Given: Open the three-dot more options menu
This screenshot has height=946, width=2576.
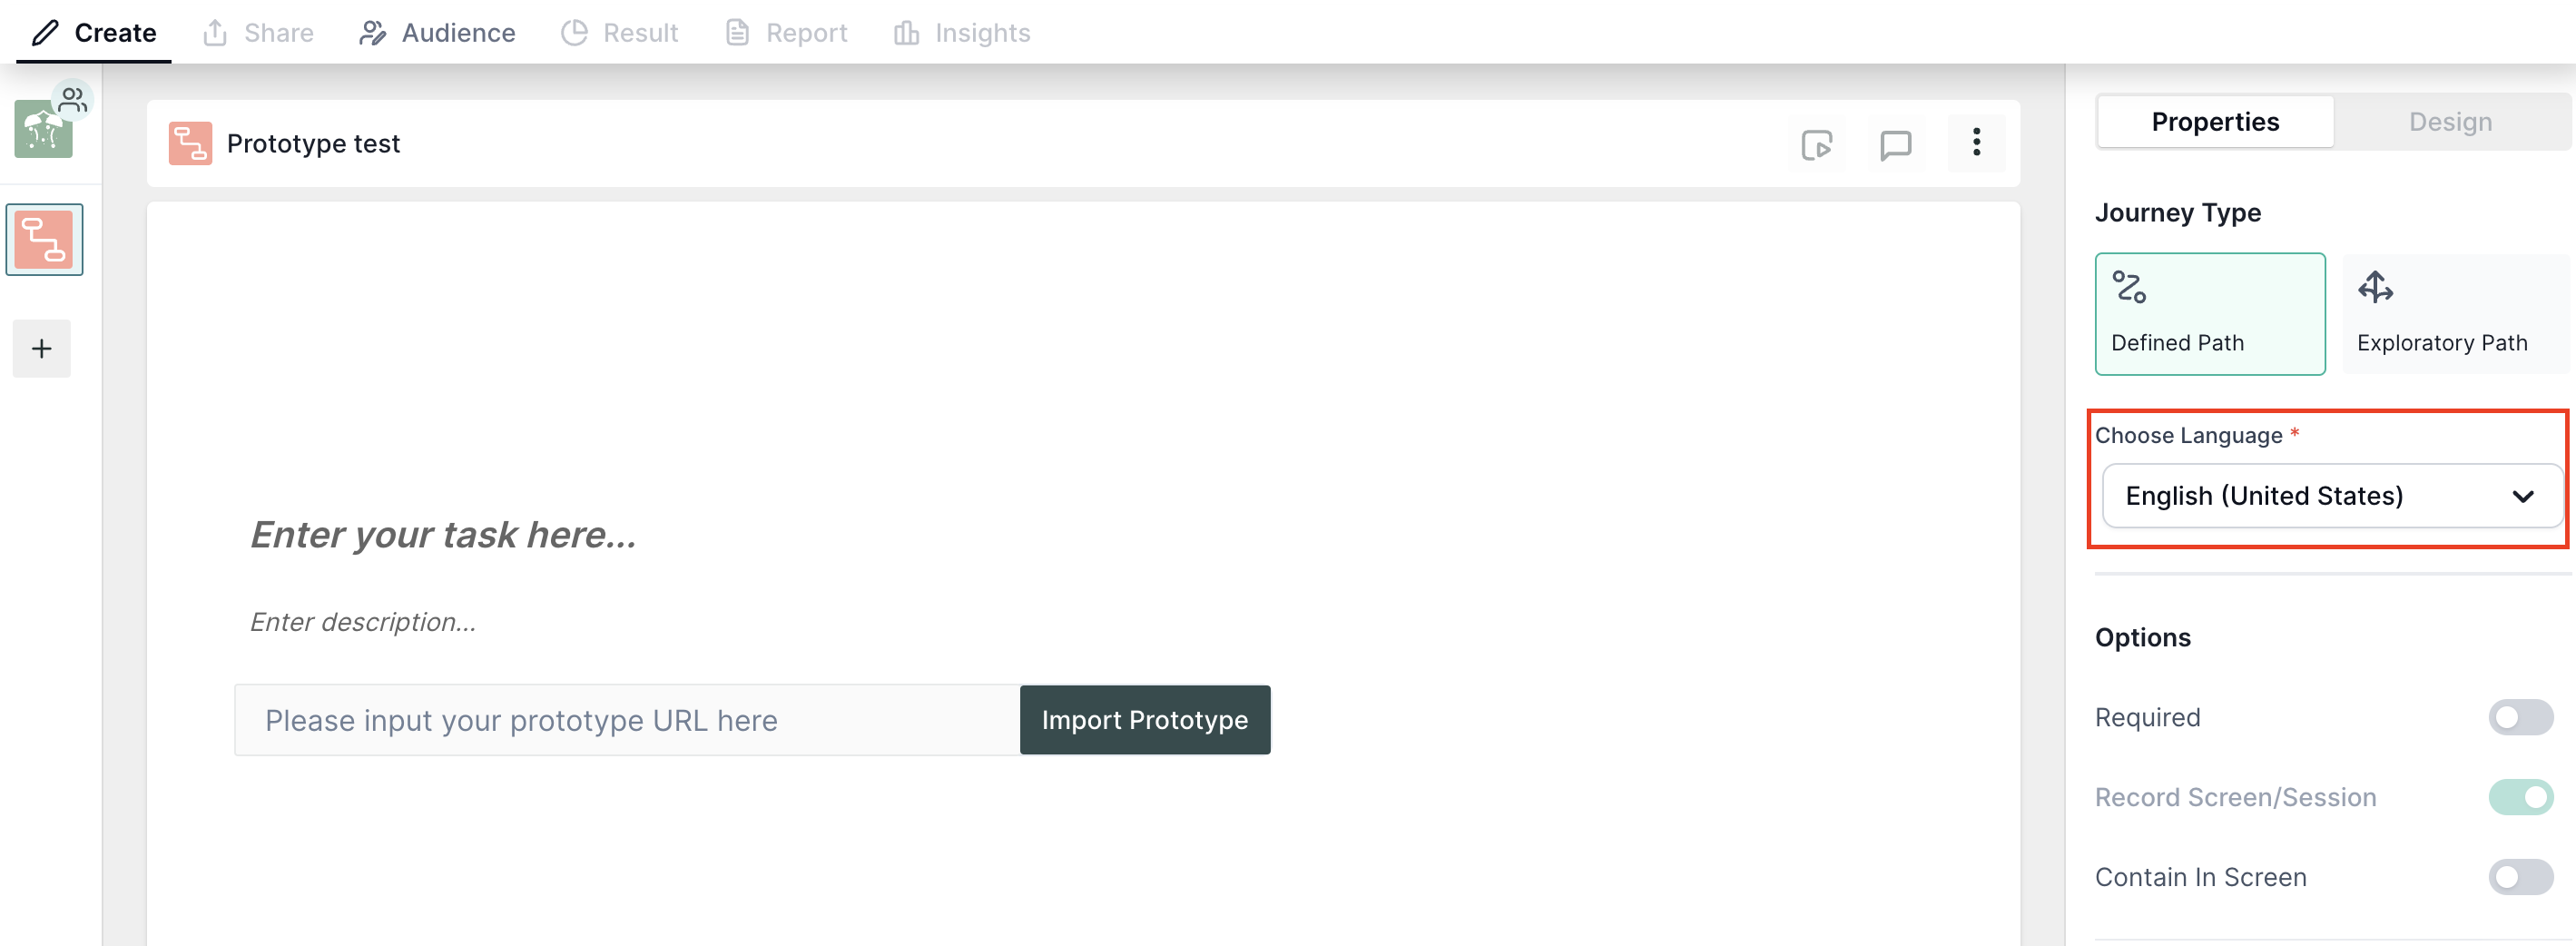Looking at the screenshot, I should click(1976, 143).
